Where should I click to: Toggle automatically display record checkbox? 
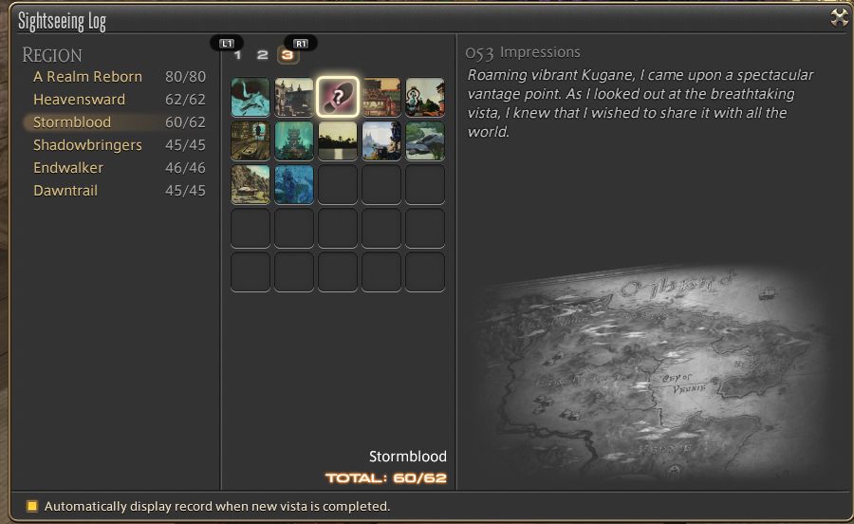(x=32, y=506)
